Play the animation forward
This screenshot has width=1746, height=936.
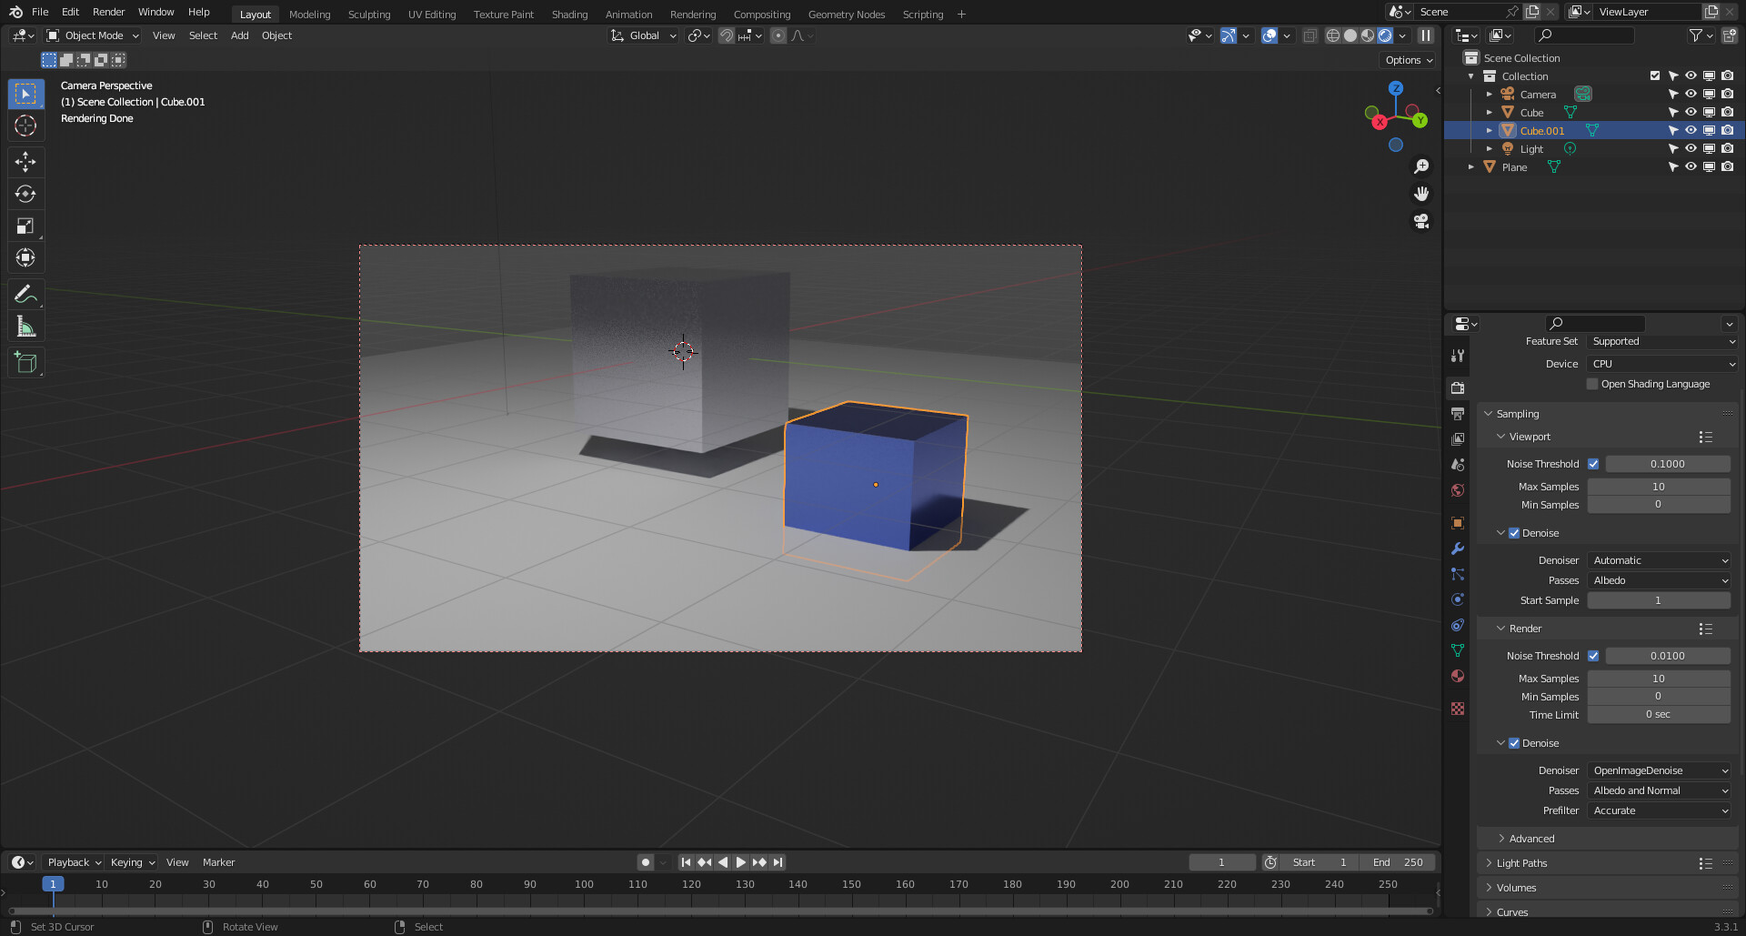[x=740, y=862]
